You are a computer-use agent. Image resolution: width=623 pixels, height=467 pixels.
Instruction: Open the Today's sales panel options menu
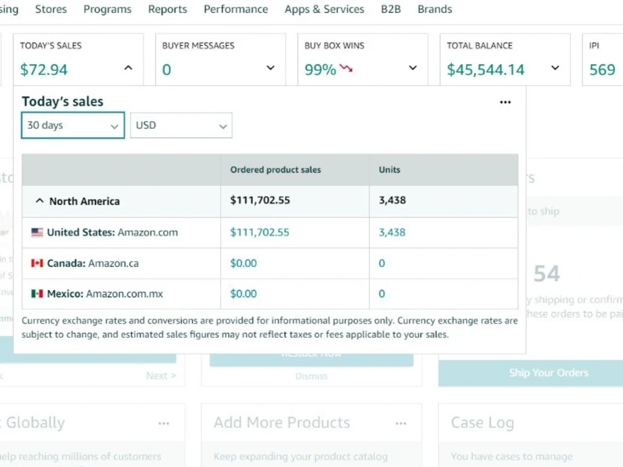505,103
